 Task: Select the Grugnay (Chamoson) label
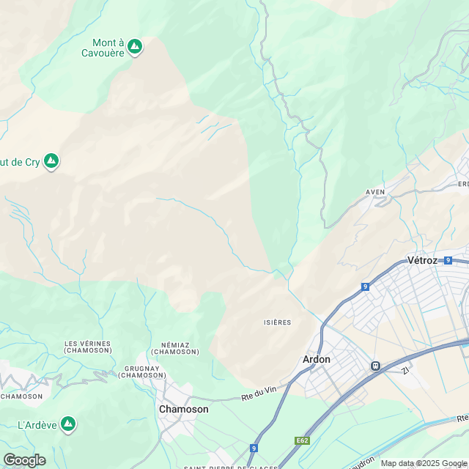[142, 372]
